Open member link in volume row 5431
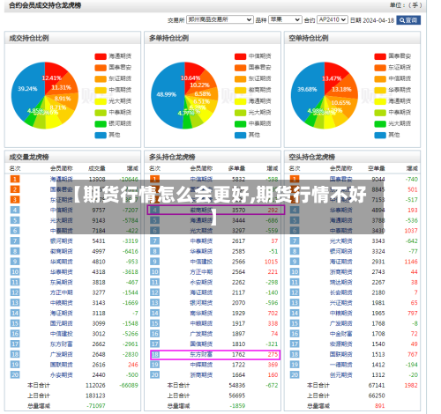441x414 pixels. [62, 241]
